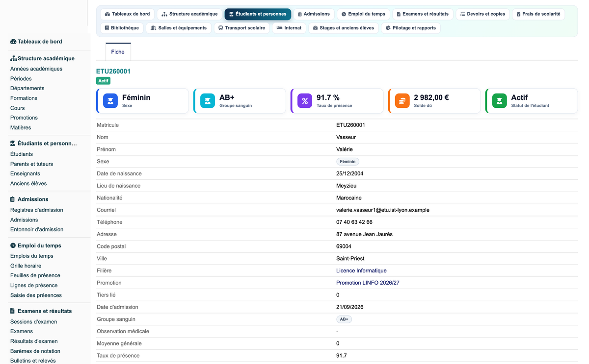Click the sidebar Étudiants et personnes icon
Viewport: 589px width, 364px height.
coord(13,144)
